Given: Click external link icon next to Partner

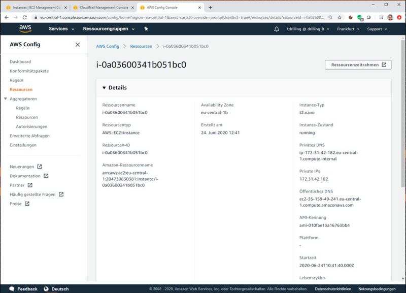Looking at the screenshot, I should 30,185.
